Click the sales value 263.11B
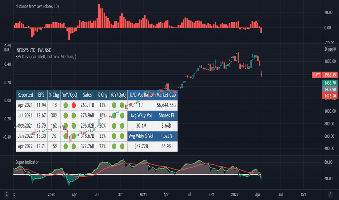The height and width of the screenshot is (200, 339). coord(87,105)
